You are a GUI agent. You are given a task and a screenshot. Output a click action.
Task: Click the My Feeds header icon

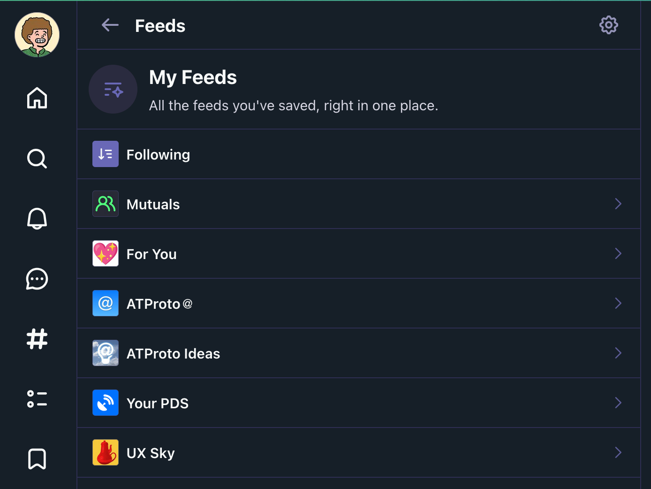tap(113, 89)
